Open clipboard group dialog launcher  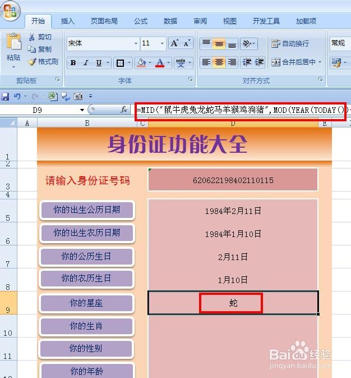tap(58, 79)
